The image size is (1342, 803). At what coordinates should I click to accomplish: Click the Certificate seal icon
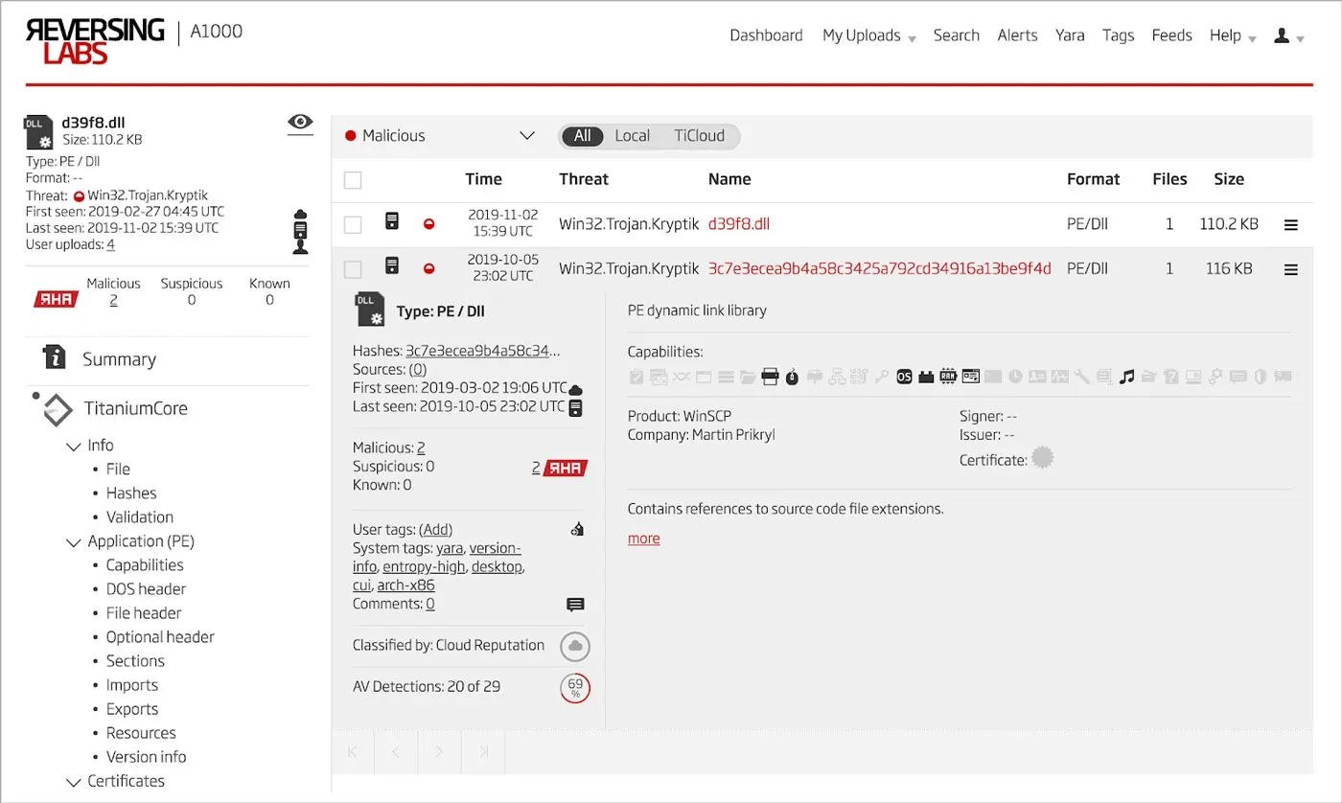(1043, 457)
